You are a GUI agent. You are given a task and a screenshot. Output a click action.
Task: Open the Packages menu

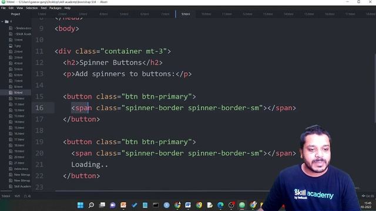pyautogui.click(x=55, y=8)
